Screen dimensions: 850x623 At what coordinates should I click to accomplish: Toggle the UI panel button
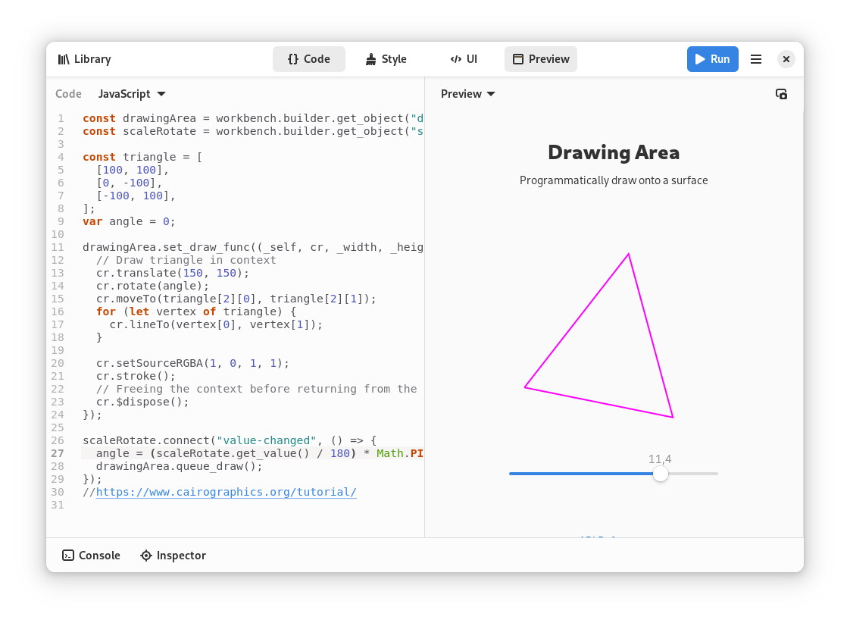point(464,59)
